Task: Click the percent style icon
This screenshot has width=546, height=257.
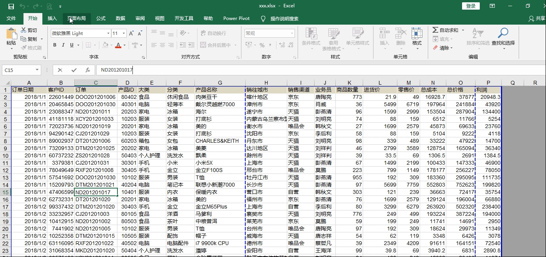Action: coord(262,45)
